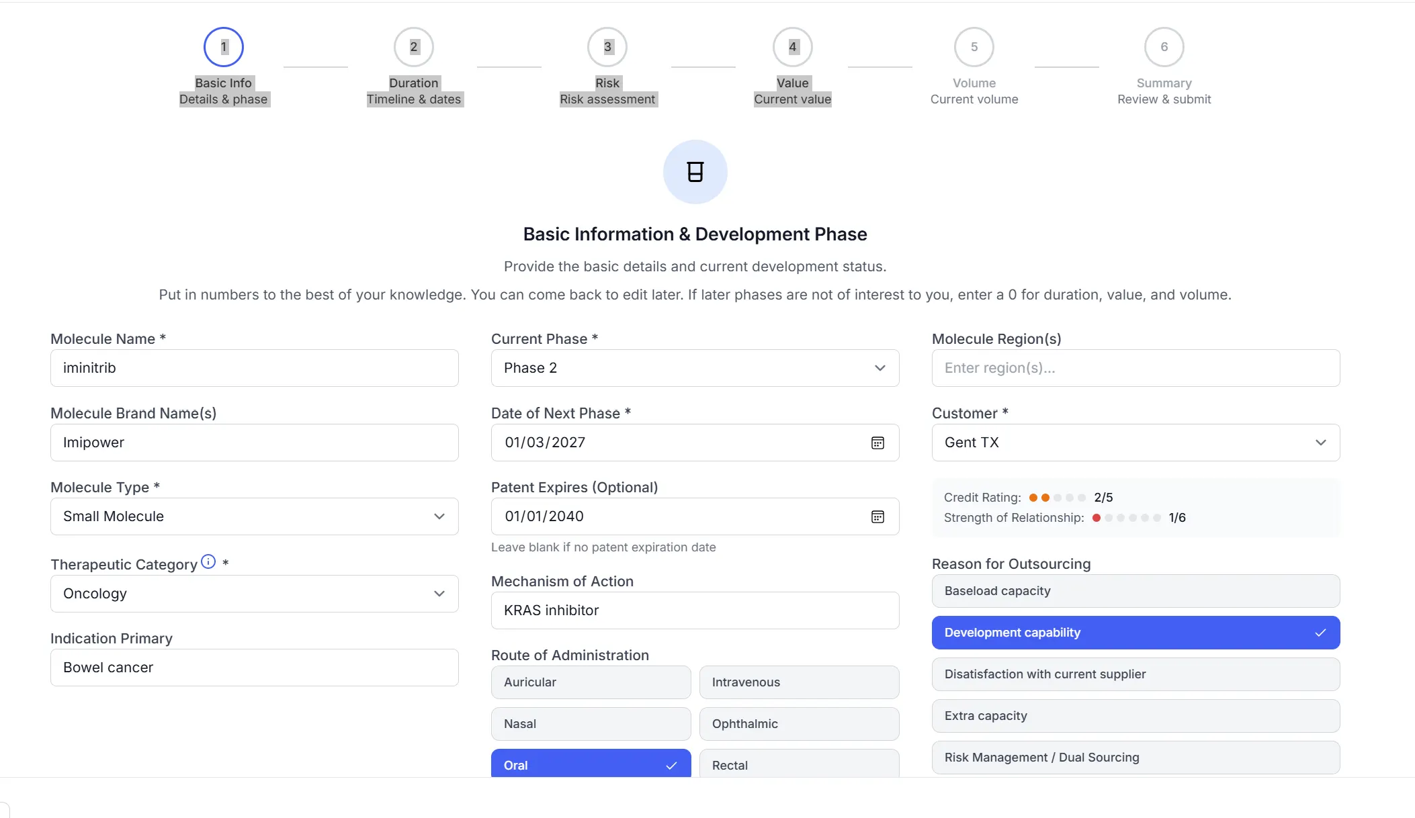Open the Current Phase dropdown
The height and width of the screenshot is (818, 1415).
pyautogui.click(x=695, y=368)
